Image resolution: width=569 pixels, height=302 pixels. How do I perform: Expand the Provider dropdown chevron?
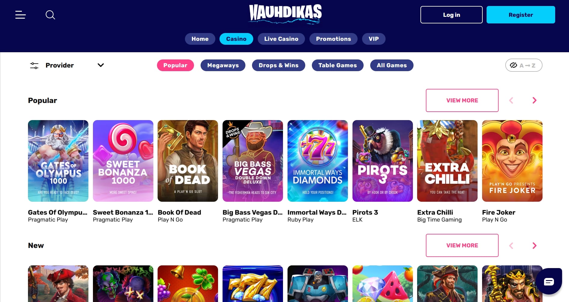[101, 65]
